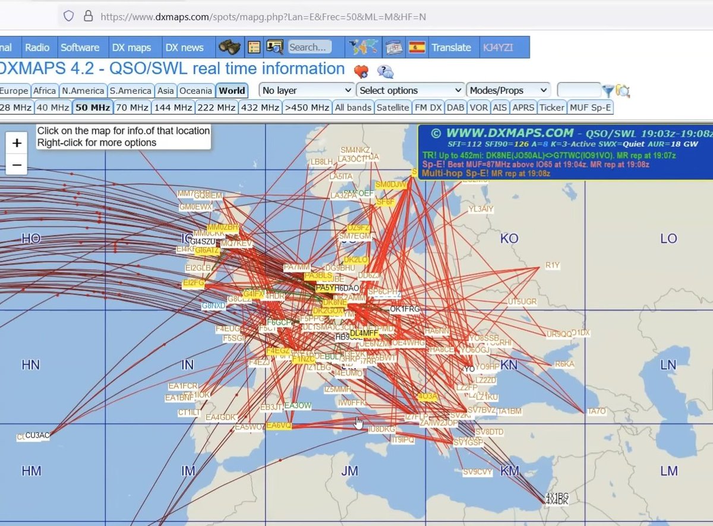Click the heart favorites icon beside title

point(361,72)
